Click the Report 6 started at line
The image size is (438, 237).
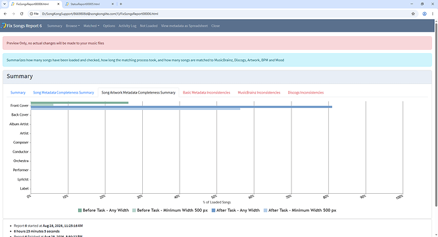tap(48, 226)
